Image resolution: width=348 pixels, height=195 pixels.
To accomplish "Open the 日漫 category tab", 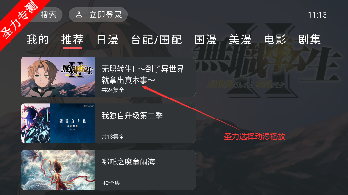I will 107,40.
